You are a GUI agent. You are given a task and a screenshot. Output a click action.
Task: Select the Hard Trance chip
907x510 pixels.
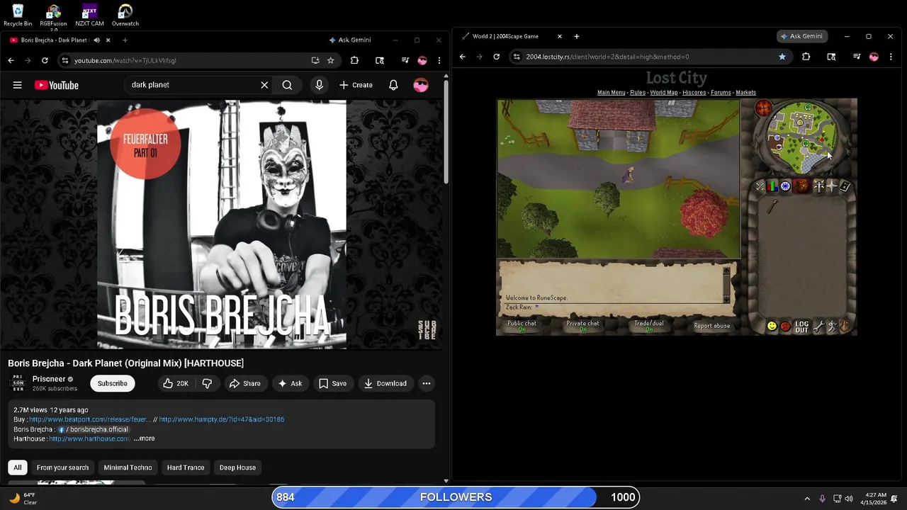tap(186, 467)
